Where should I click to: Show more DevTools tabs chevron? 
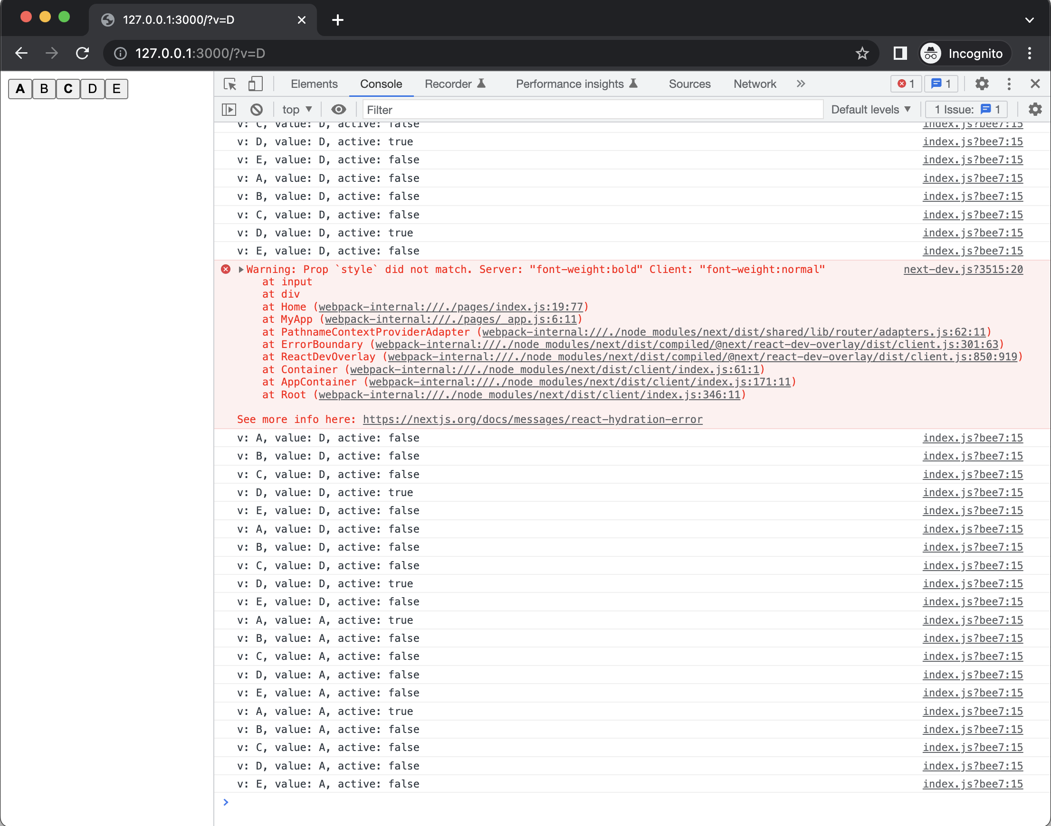pyautogui.click(x=801, y=84)
